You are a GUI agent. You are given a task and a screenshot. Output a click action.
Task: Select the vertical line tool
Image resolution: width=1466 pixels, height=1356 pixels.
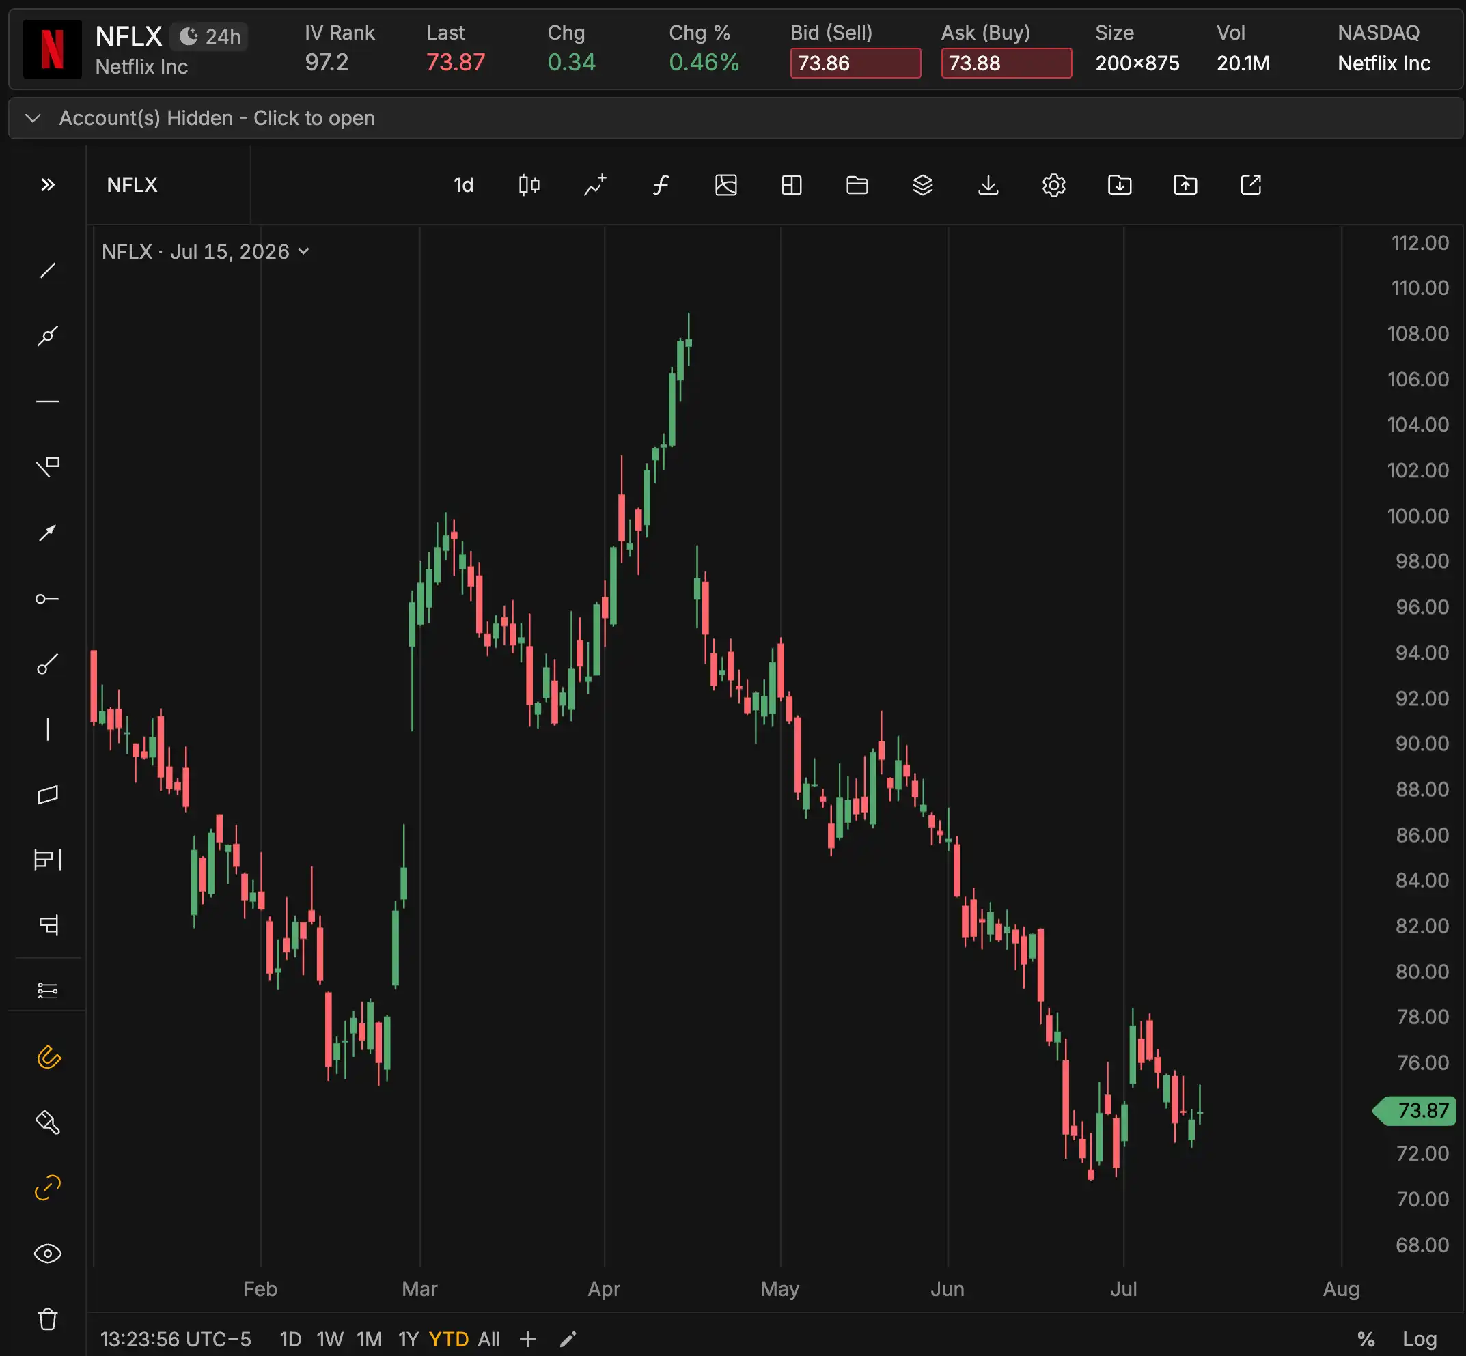pos(48,729)
